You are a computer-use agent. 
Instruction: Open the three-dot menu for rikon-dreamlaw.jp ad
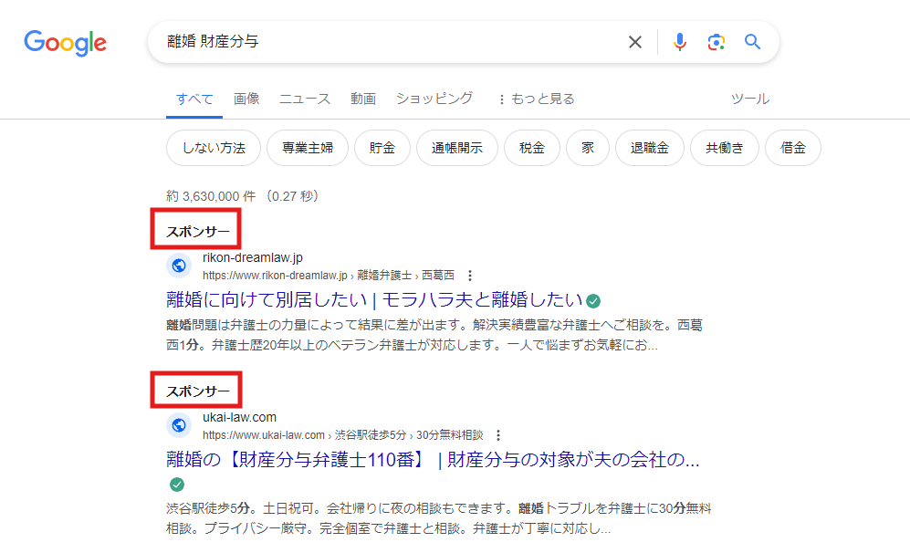470,276
